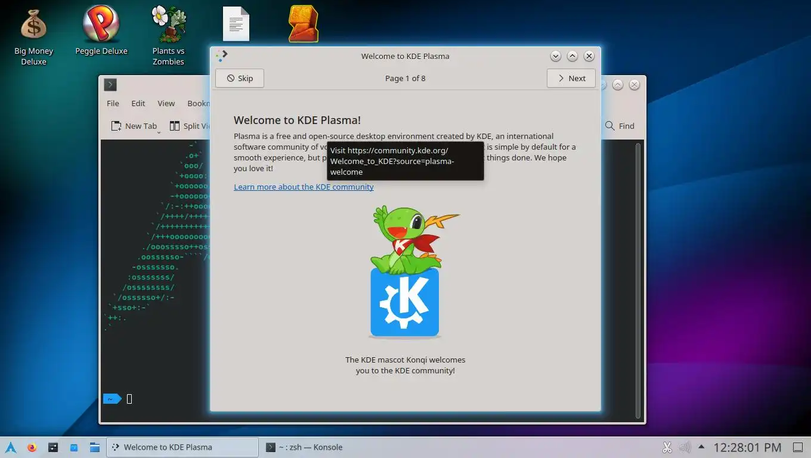This screenshot has width=811, height=458.
Task: Click the 'Welcome to KDE Plasma!' heading
Action: (297, 120)
